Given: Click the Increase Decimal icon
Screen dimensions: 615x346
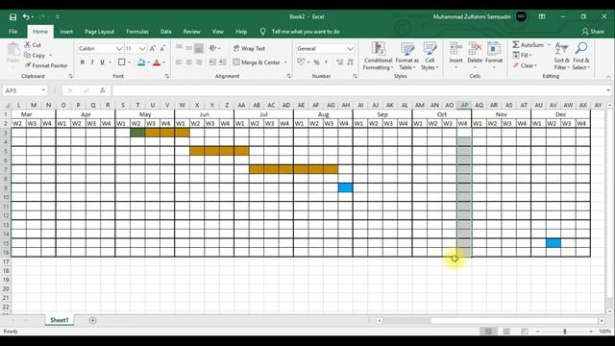Looking at the screenshot, I should tap(339, 62).
